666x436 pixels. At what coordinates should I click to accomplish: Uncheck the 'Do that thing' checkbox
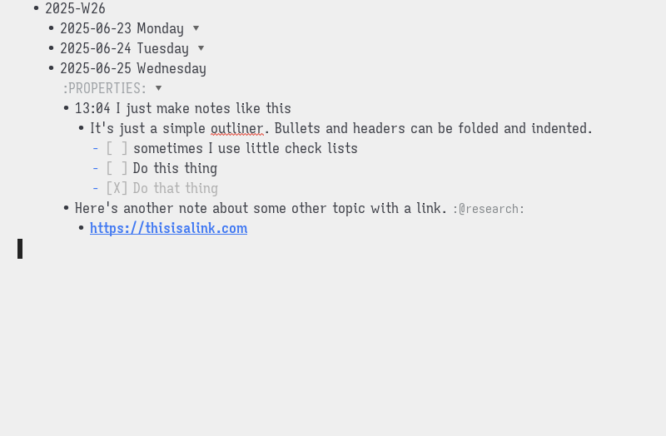pyautogui.click(x=117, y=188)
